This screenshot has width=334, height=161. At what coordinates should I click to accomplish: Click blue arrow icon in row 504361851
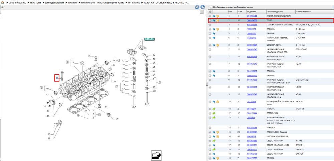[x=214, y=145]
